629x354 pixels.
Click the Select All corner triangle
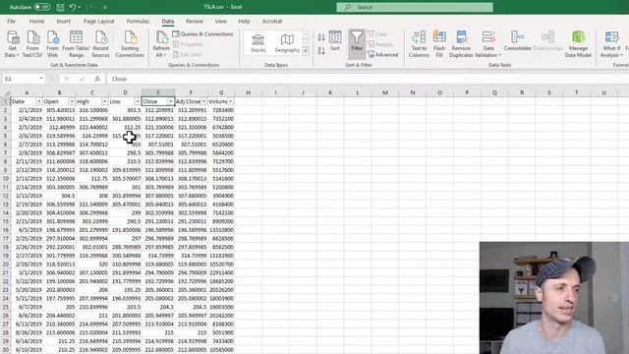coord(6,92)
